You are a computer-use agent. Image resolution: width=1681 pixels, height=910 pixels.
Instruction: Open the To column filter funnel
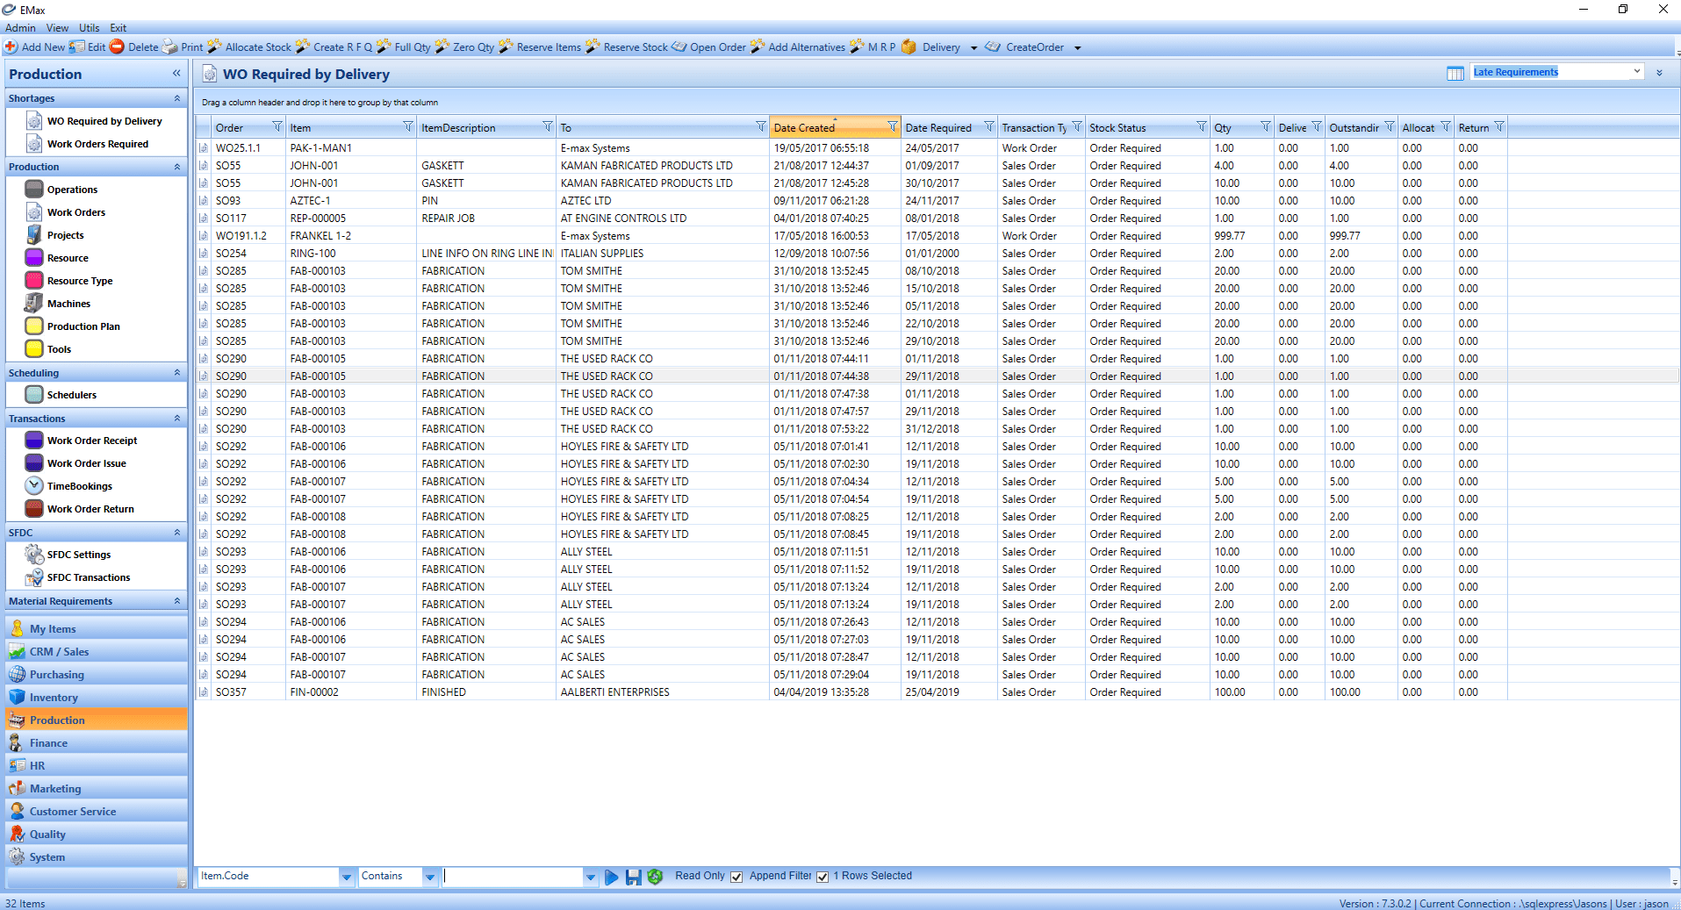[x=761, y=127]
